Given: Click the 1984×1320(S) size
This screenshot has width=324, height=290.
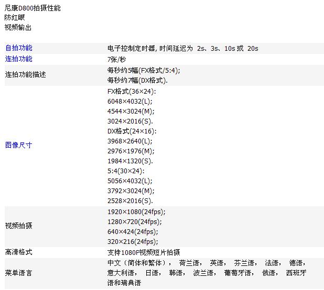Looking at the screenshot, I should coord(130,161).
